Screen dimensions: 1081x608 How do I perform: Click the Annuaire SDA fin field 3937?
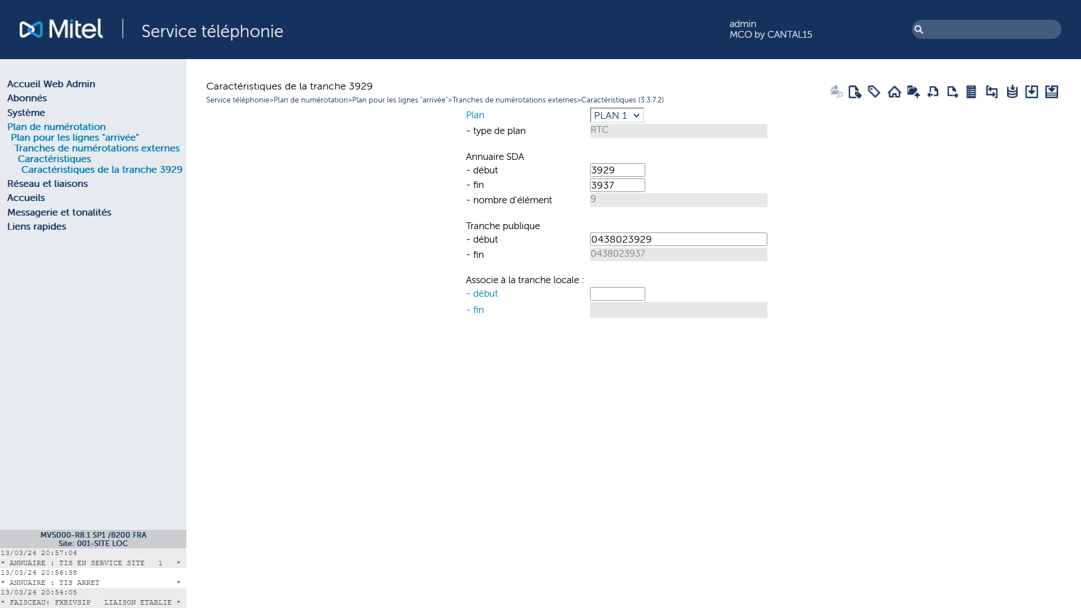(x=617, y=185)
